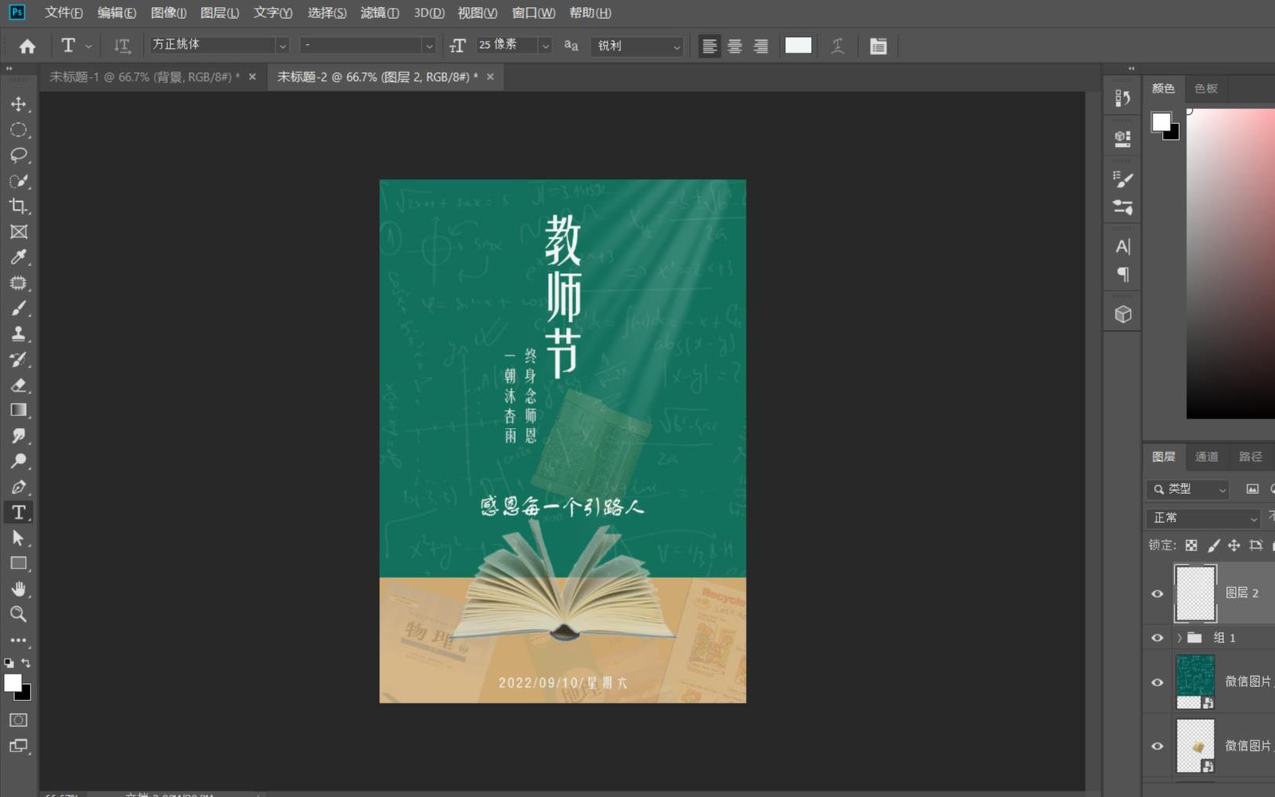Image resolution: width=1275 pixels, height=797 pixels.
Task: Select the Dodge tool
Action: pos(18,461)
